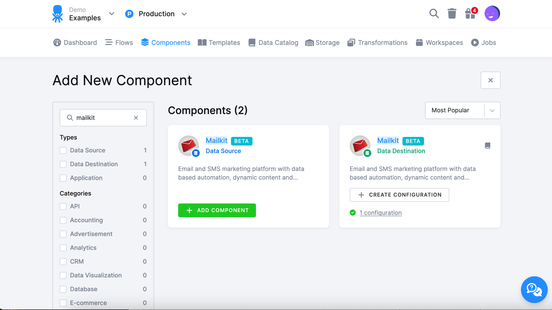Open the help chat bubble icon

(x=534, y=289)
